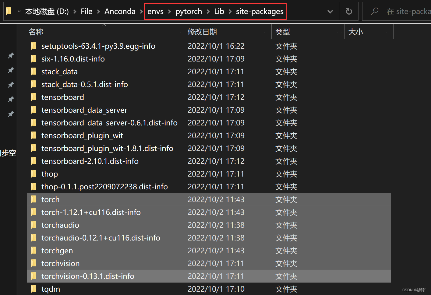Viewport: 431px width, 295px height.
Task: Click file name six-1.16.0.dist-info
Action: click(73, 59)
